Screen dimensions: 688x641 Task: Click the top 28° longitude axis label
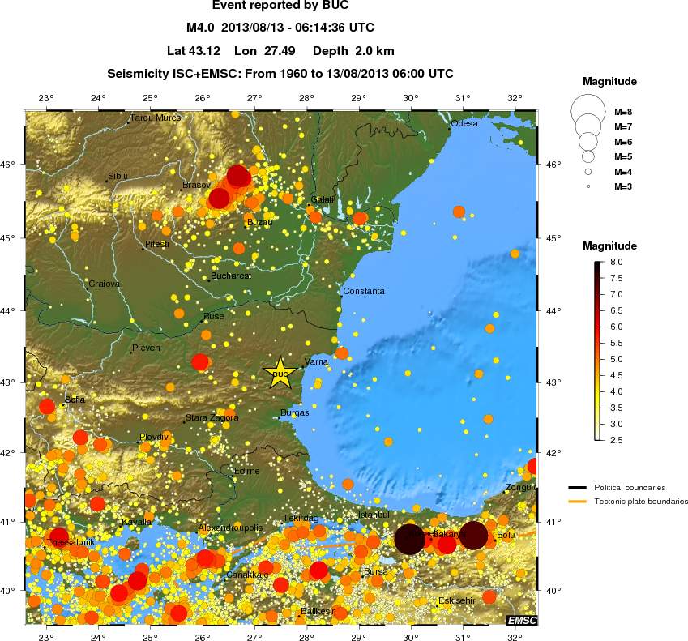(306, 98)
